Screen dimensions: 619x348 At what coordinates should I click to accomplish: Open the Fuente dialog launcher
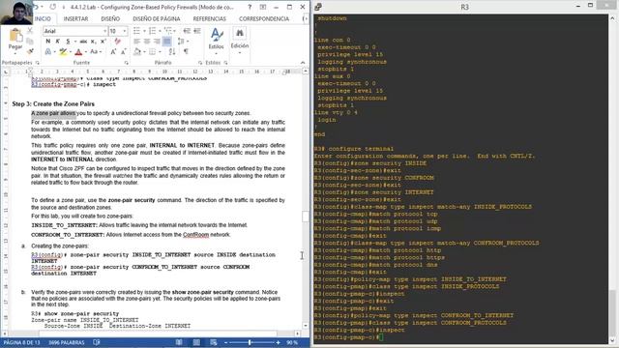tap(127, 63)
